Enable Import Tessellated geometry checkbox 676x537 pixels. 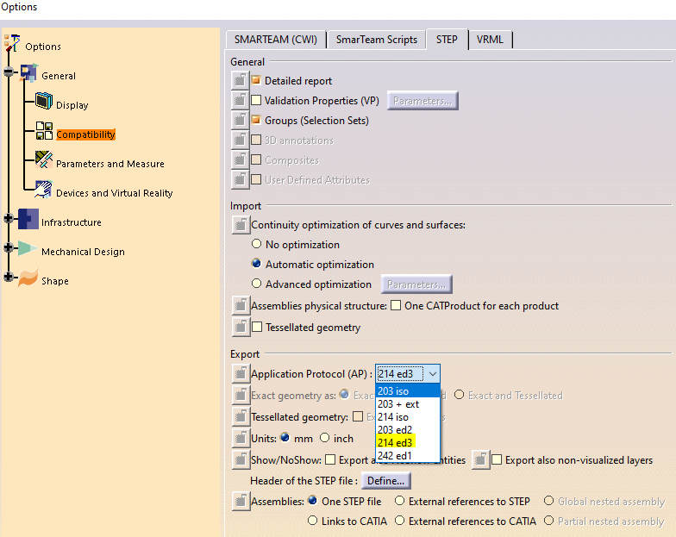[x=257, y=327]
